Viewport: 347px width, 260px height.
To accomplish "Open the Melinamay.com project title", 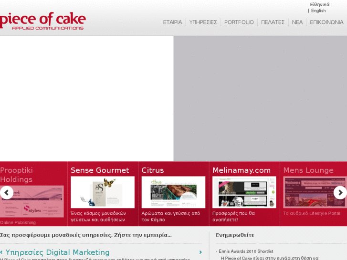I will tap(242, 170).
